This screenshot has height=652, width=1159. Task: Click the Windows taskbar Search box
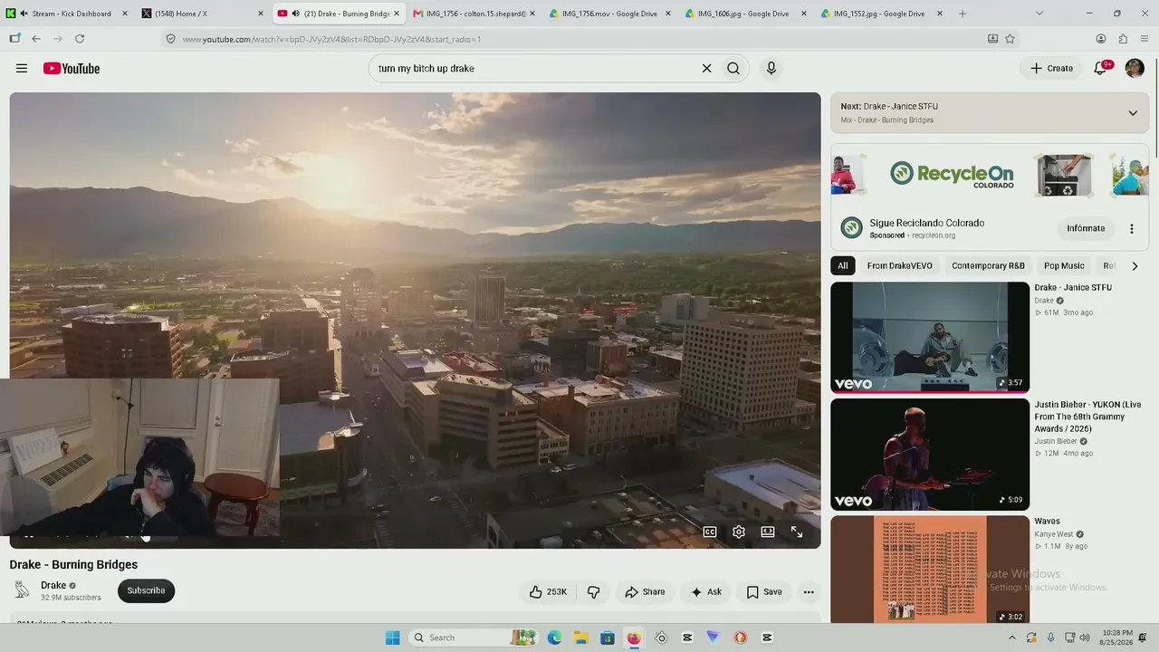tap(473, 638)
